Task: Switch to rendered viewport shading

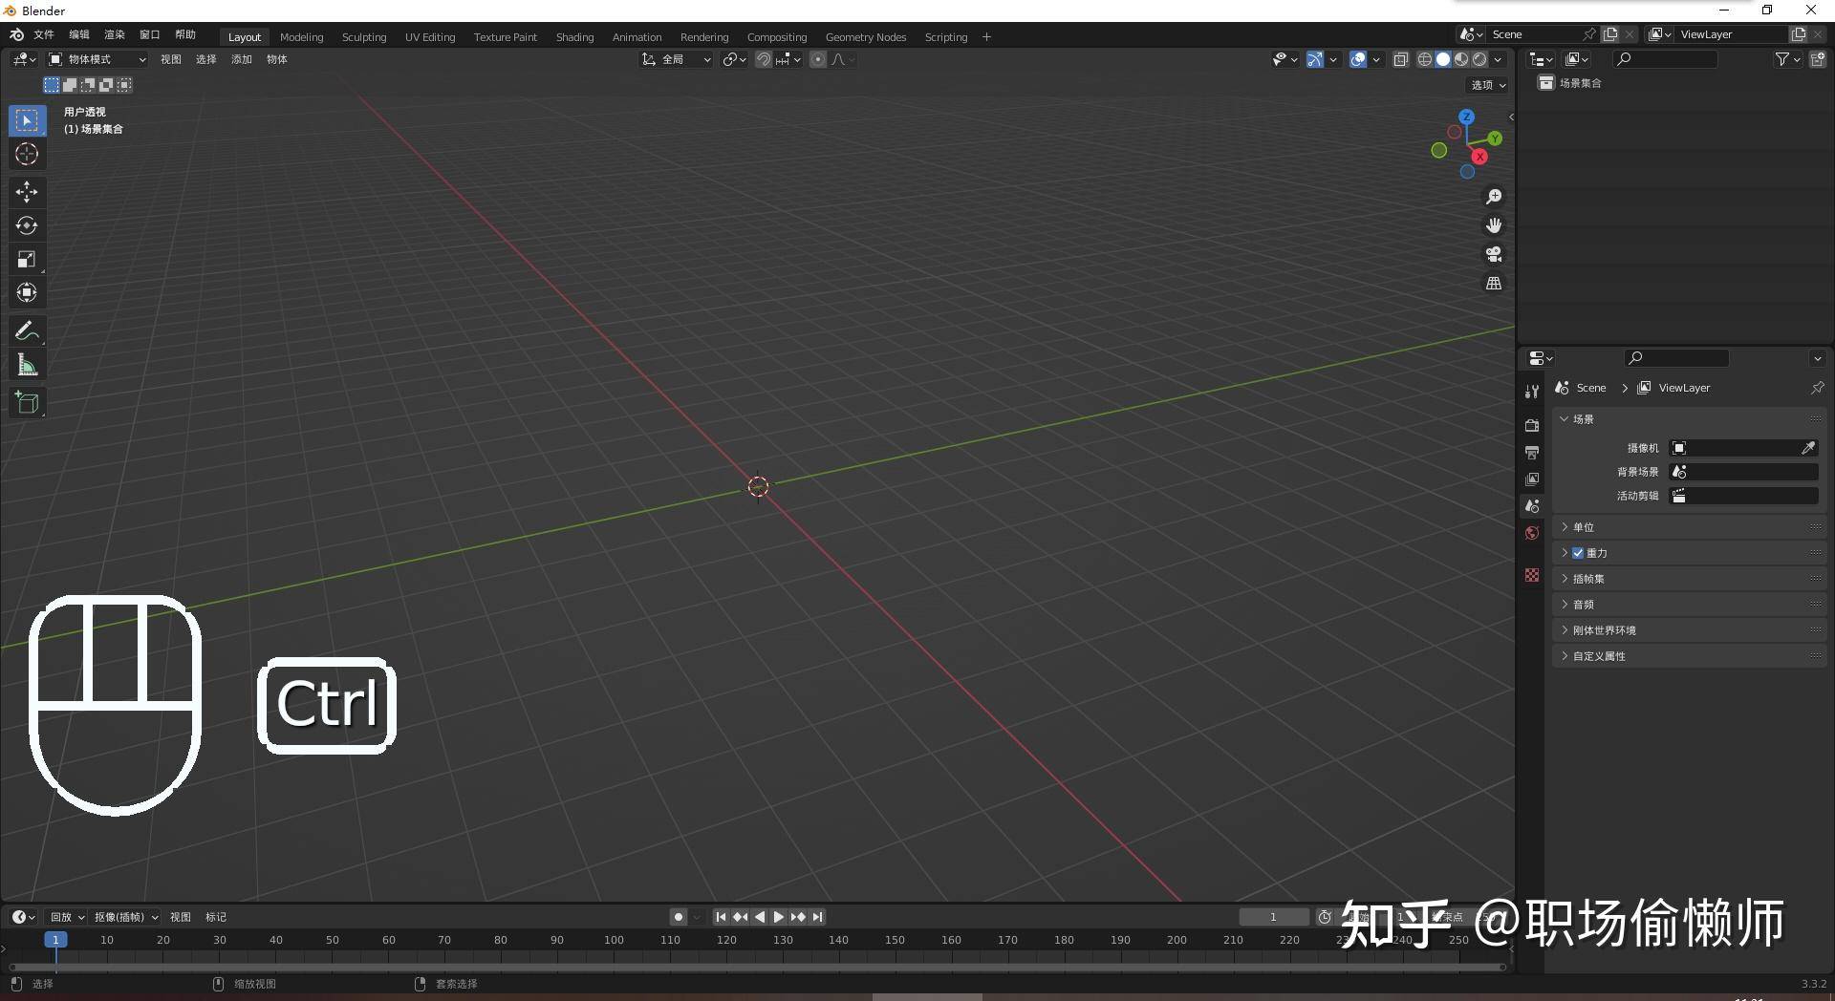Action: point(1479,59)
